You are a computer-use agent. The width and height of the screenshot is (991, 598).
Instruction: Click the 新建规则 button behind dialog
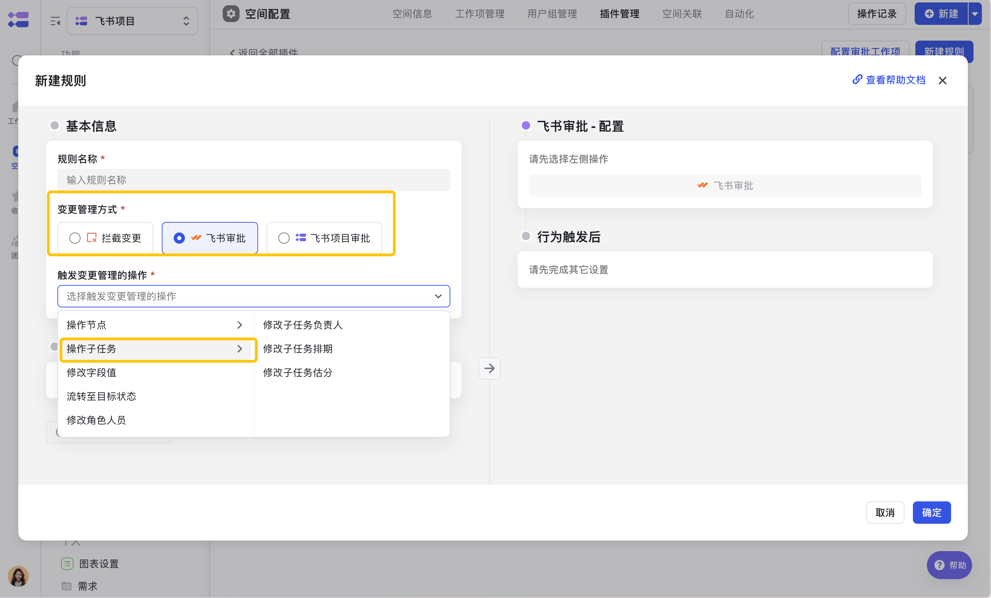[x=944, y=51]
